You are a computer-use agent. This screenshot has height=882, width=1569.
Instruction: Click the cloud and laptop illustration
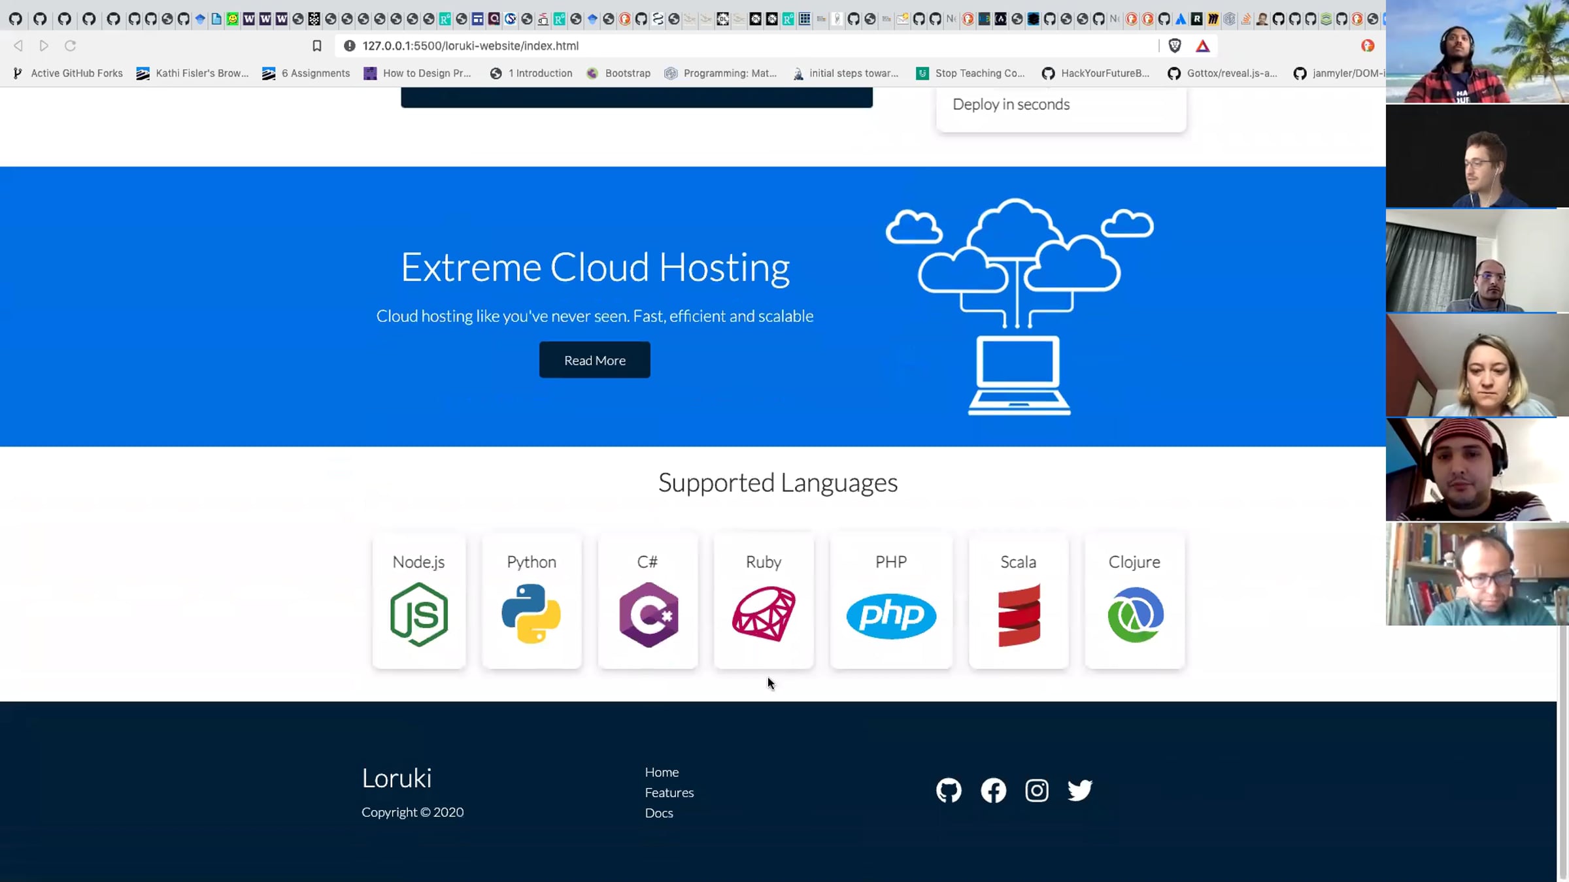coord(1019,306)
